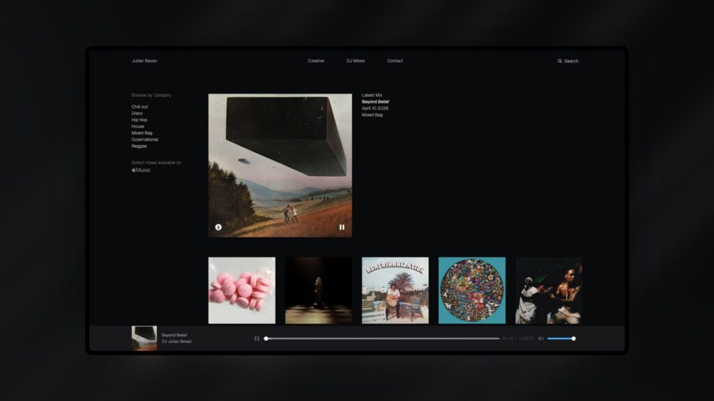Go to the Julian Bevan home link
714x401 pixels.
pos(144,61)
